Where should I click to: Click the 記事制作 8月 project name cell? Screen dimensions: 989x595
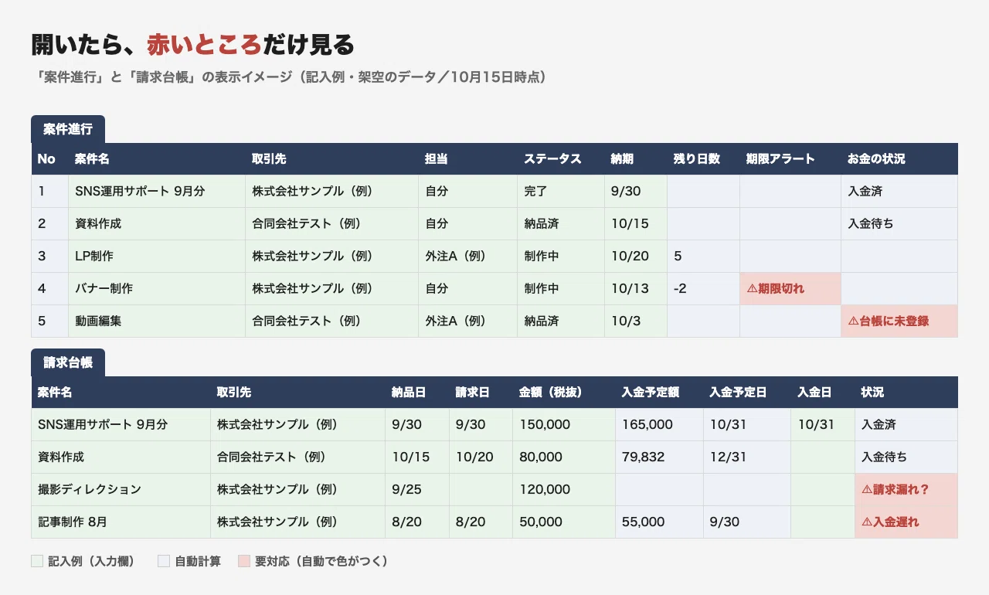[121, 522]
